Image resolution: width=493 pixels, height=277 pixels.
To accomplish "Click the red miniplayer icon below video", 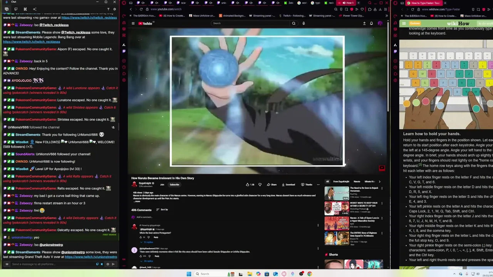I will pos(382,168).
